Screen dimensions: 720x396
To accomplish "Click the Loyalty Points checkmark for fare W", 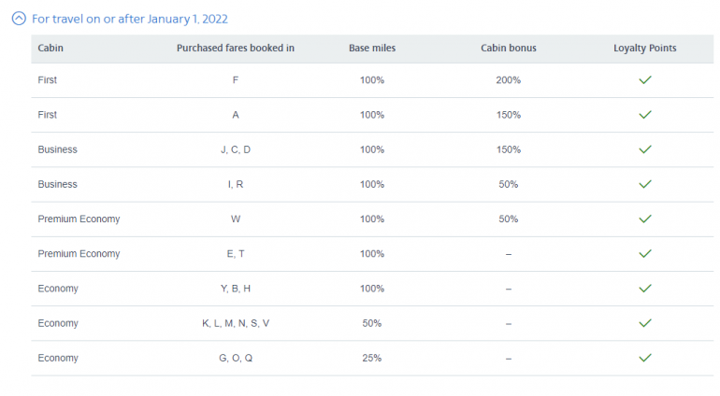I will pyautogui.click(x=644, y=219).
